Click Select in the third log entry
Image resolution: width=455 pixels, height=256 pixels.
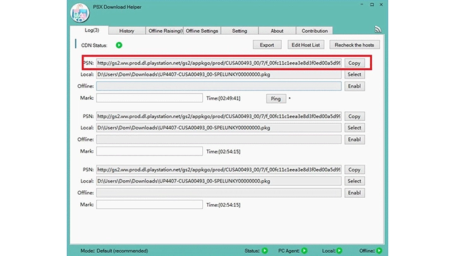(355, 181)
